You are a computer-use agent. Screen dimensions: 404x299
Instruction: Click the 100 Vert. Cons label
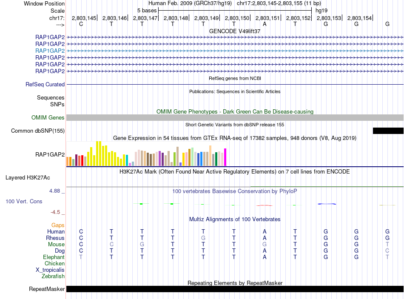[24, 201]
